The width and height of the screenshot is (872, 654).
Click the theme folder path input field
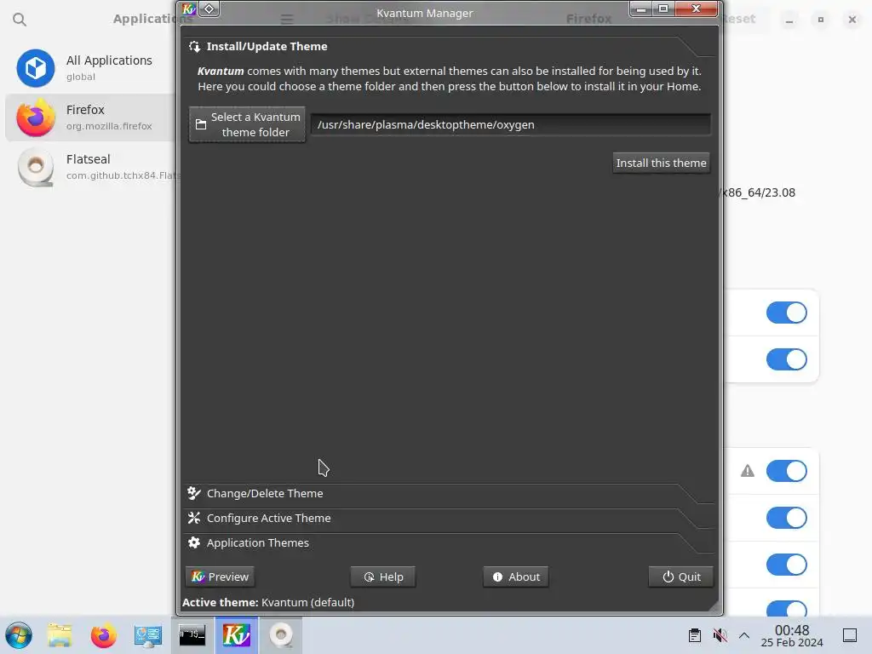pos(511,124)
